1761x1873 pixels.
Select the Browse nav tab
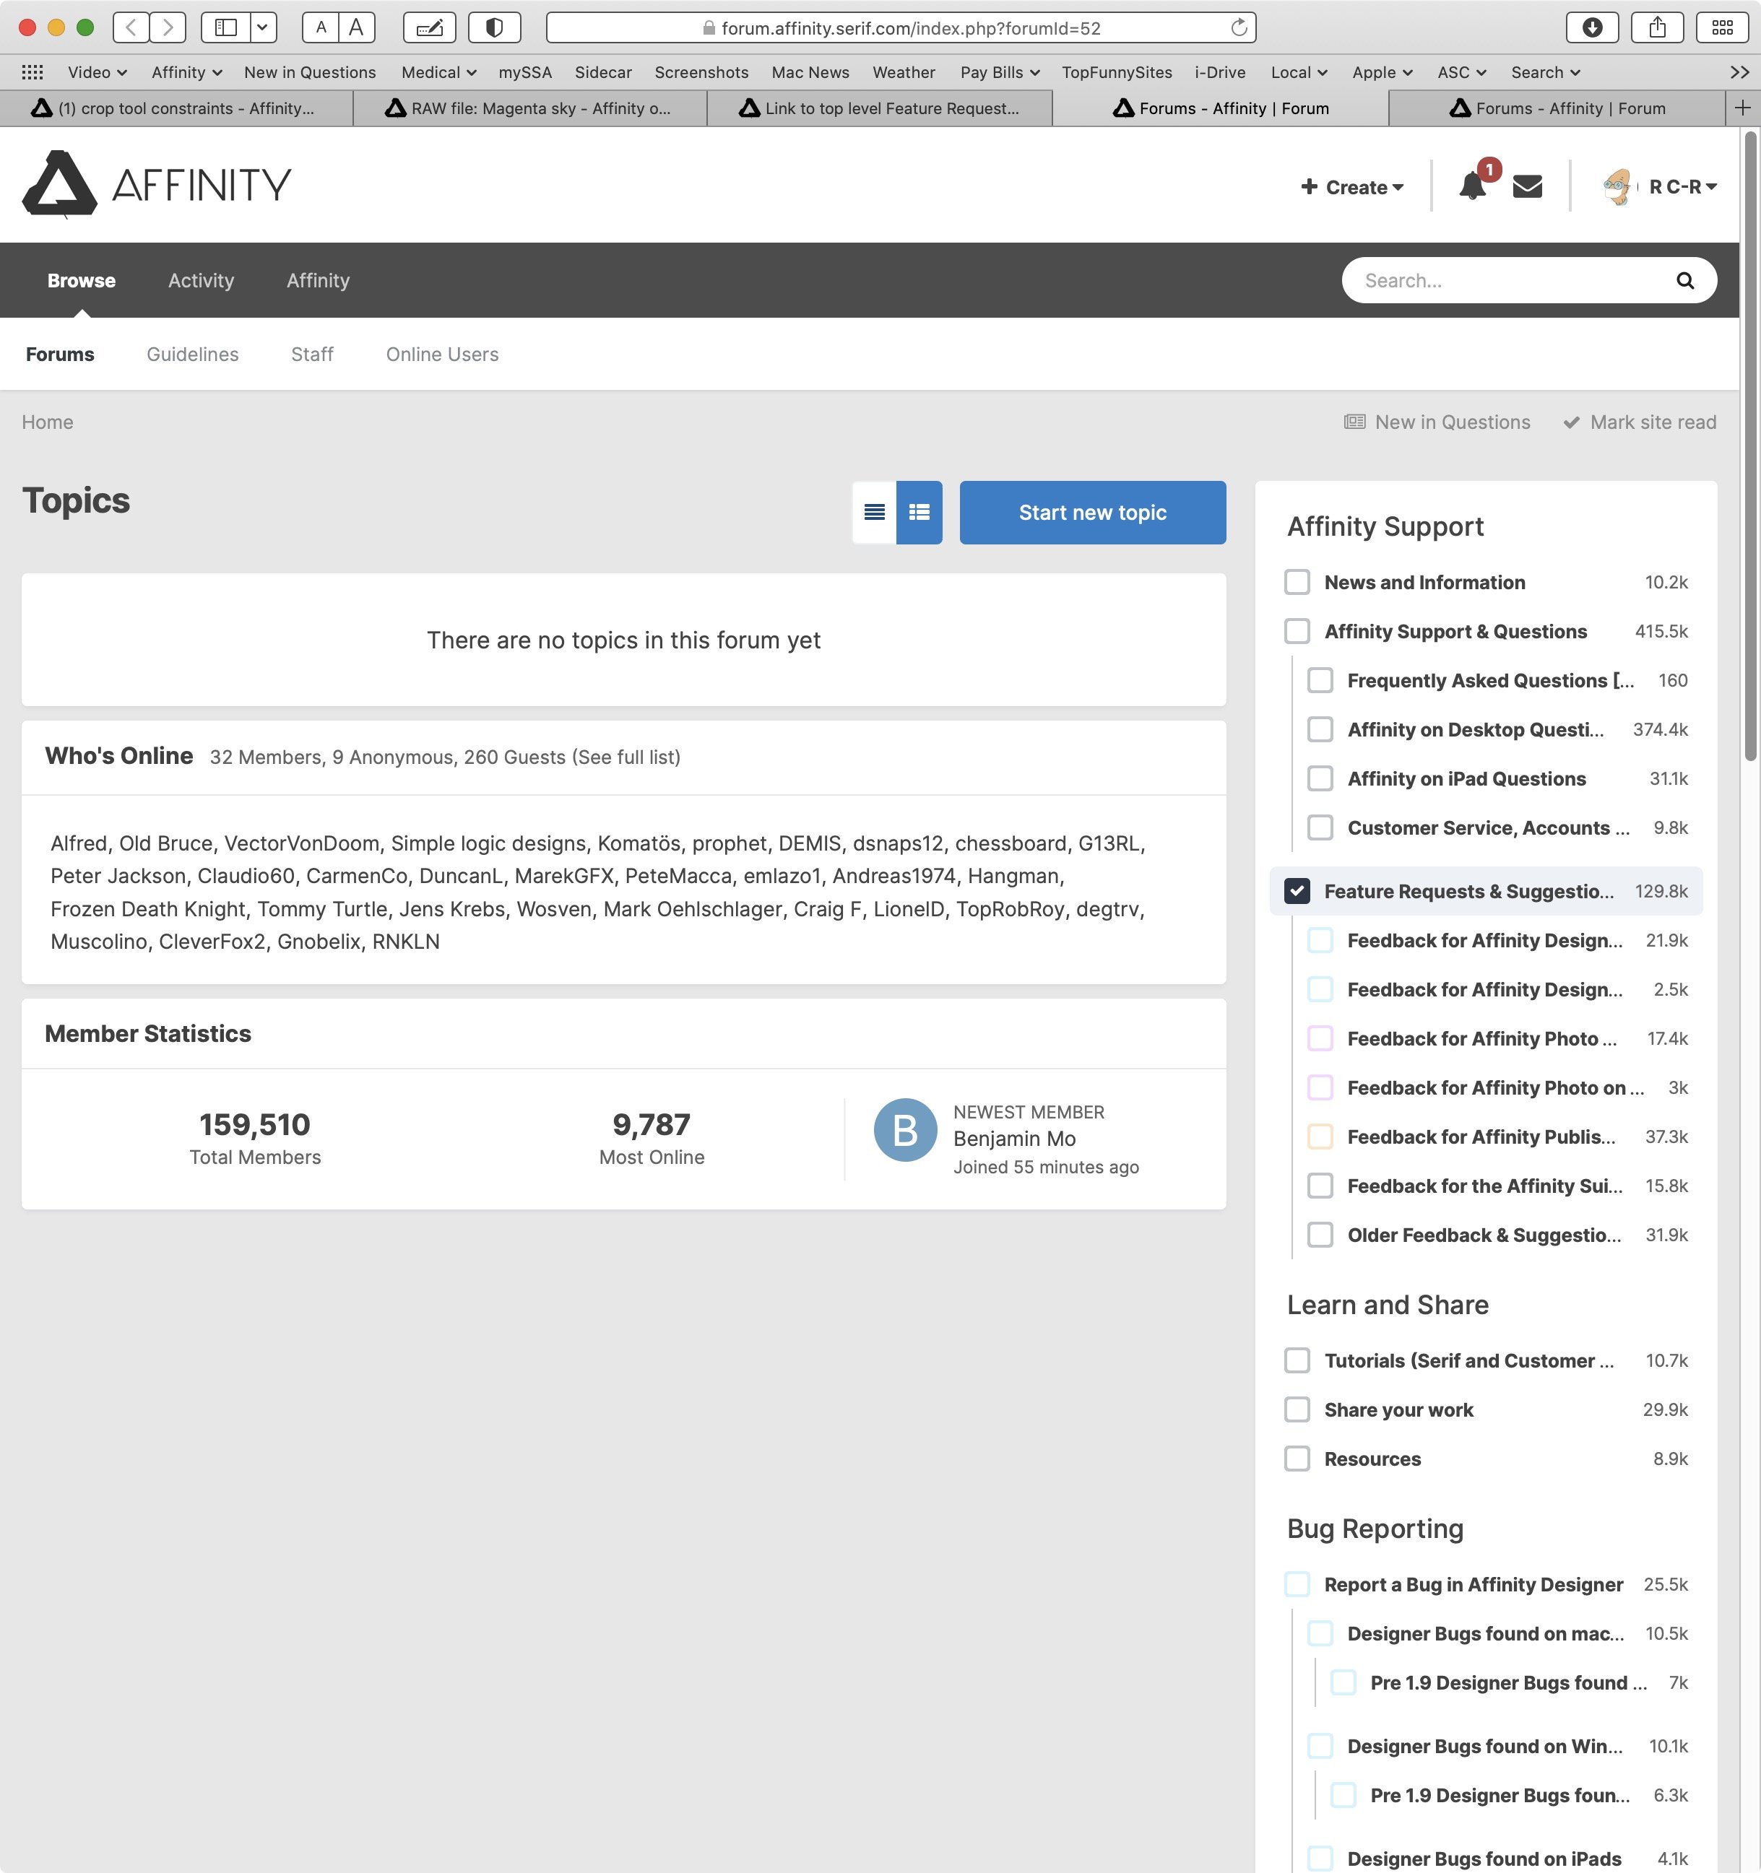tap(81, 280)
